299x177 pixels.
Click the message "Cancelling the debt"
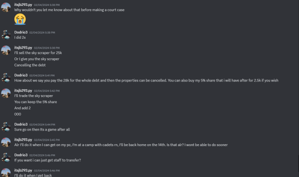click(30, 65)
